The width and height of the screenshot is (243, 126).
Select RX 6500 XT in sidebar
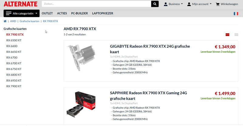click(14, 40)
